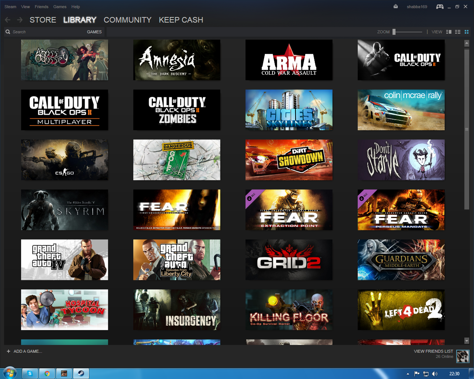
Task: Open the friends avatar picture
Action: 463,356
